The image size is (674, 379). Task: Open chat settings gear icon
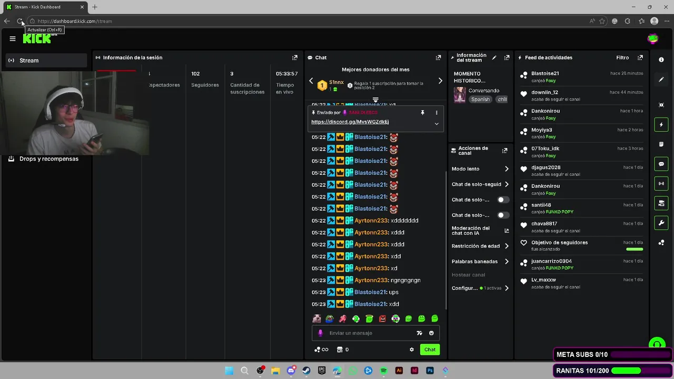click(x=412, y=350)
